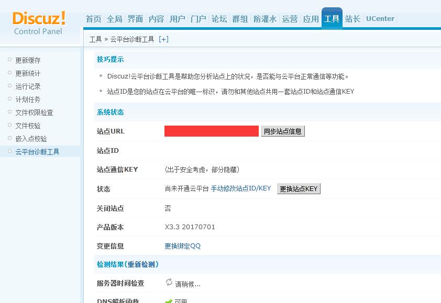This screenshot has width=441, height=303.
Task: Click the 产品版本 row label
Action: click(110, 227)
